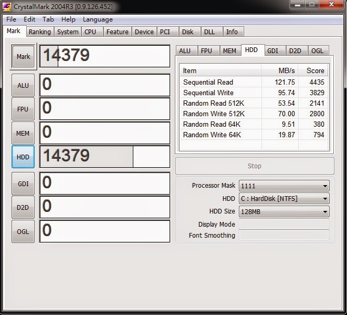Minimize the CrystalMark window

298,4
